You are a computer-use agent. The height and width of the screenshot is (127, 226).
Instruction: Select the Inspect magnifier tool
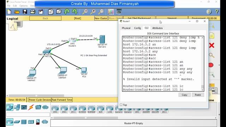pos(212,55)
